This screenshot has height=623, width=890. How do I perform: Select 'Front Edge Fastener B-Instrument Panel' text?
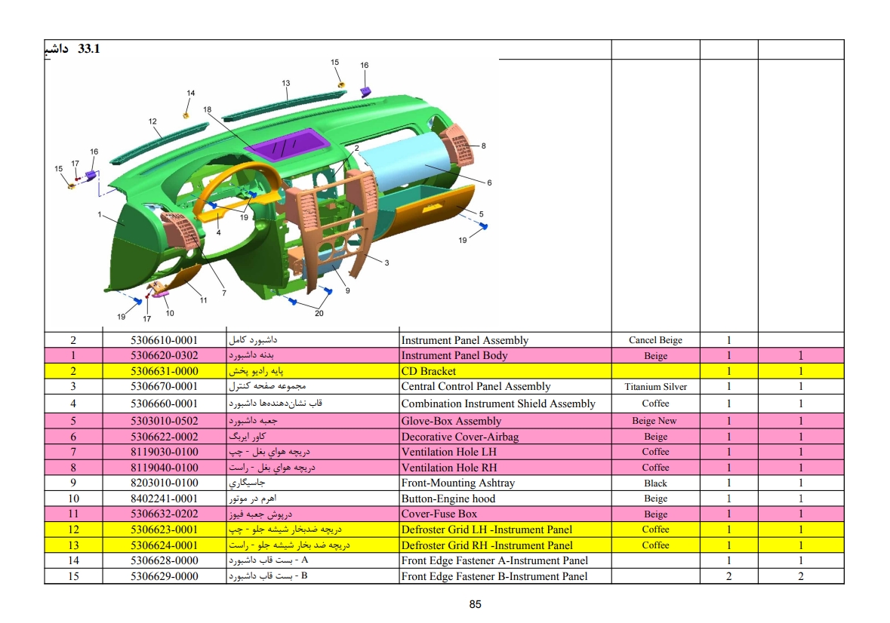click(494, 576)
